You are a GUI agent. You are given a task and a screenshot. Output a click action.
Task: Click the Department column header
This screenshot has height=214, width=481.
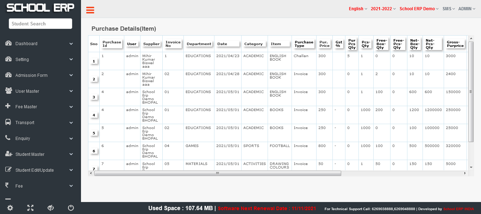coord(199,44)
